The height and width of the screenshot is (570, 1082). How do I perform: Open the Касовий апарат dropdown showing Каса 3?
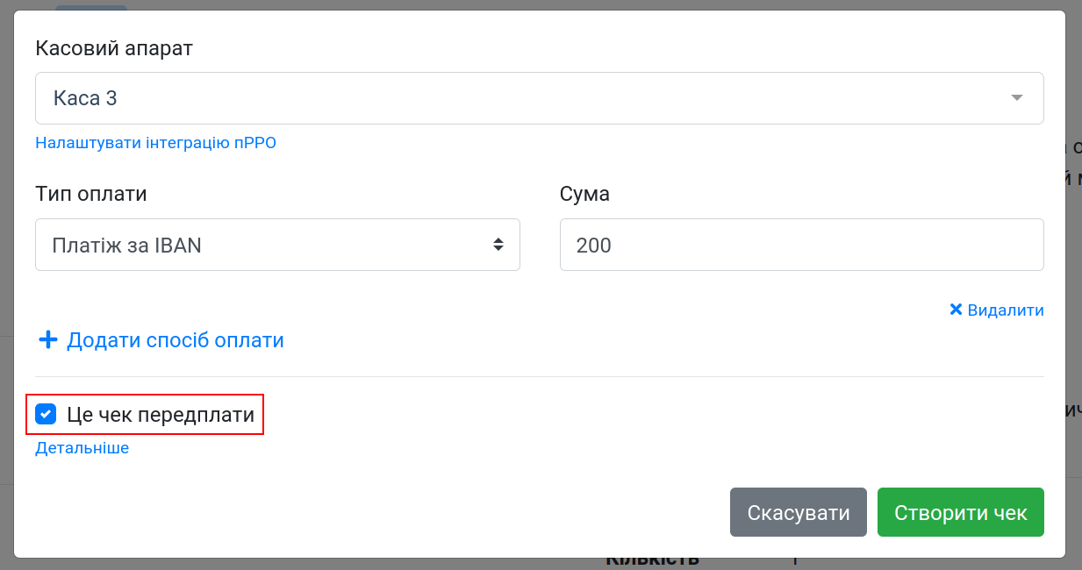540,98
